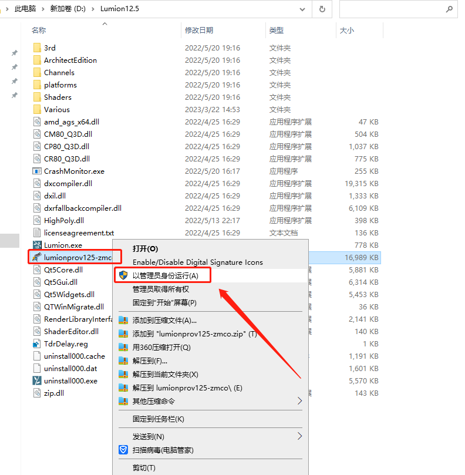Click the ArchitectEdition folder icon
Viewport: 465px width, 475px height.
tap(37, 60)
